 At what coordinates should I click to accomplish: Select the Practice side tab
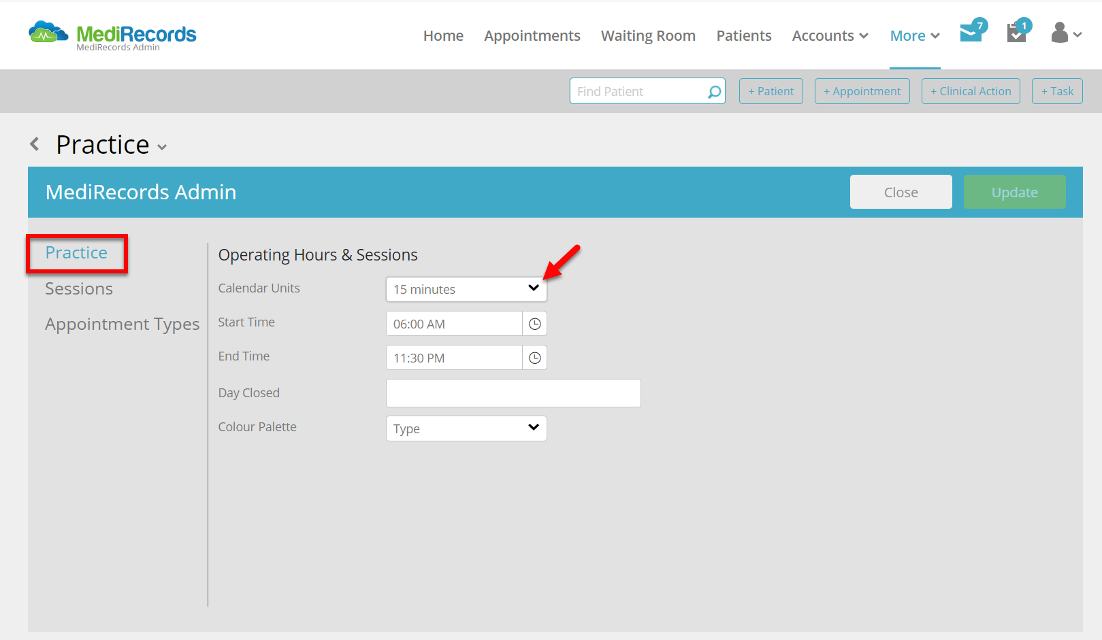(x=76, y=253)
